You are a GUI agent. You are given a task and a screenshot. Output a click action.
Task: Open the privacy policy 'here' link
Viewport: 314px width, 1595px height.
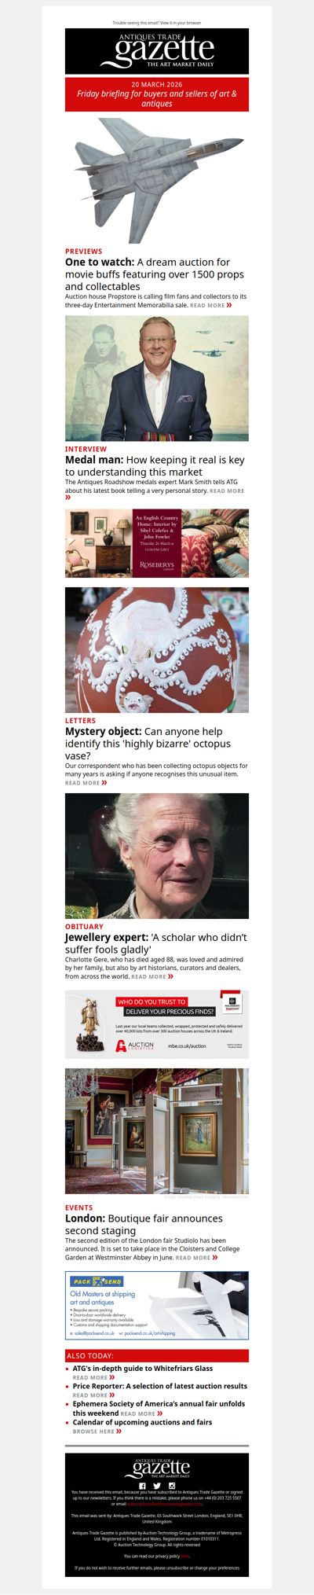pos(185,1556)
